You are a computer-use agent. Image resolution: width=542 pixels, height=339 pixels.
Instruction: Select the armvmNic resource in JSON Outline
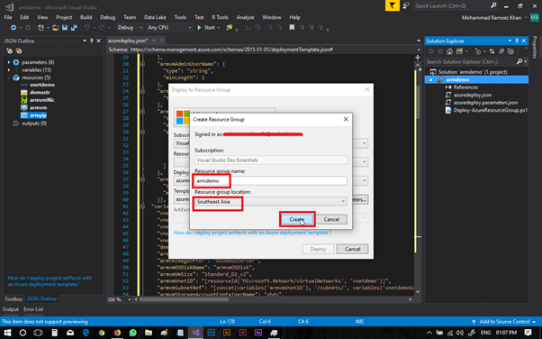(x=41, y=100)
